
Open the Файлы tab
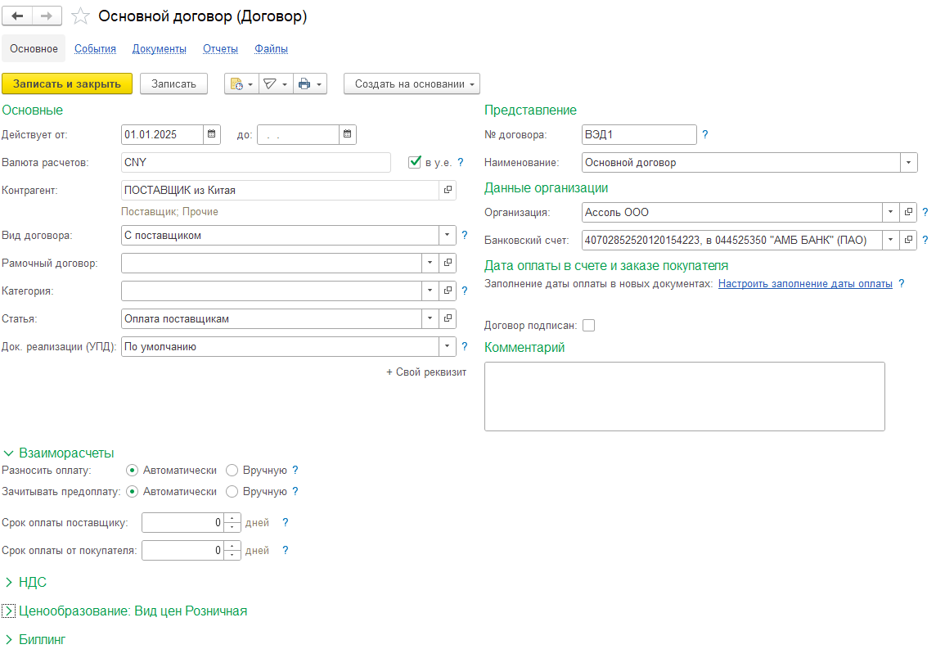[271, 49]
